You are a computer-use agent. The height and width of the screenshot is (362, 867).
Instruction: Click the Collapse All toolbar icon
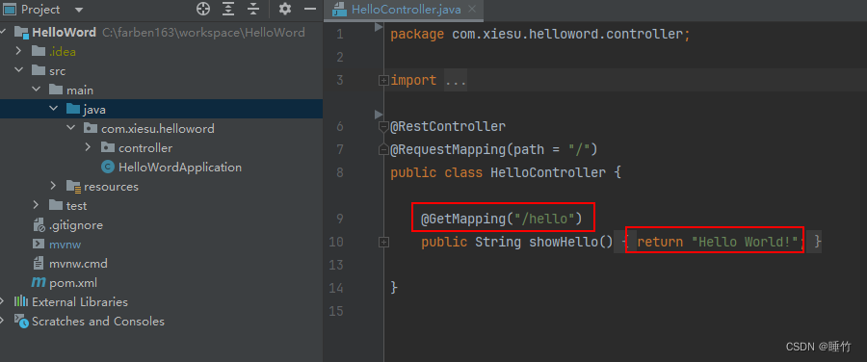coord(253,9)
